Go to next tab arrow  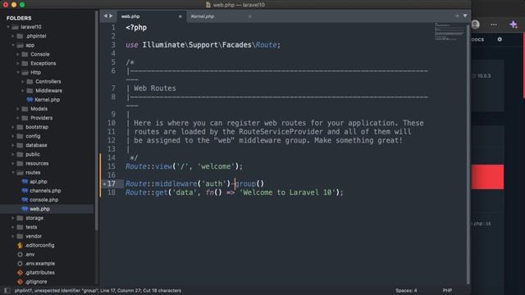(111, 16)
